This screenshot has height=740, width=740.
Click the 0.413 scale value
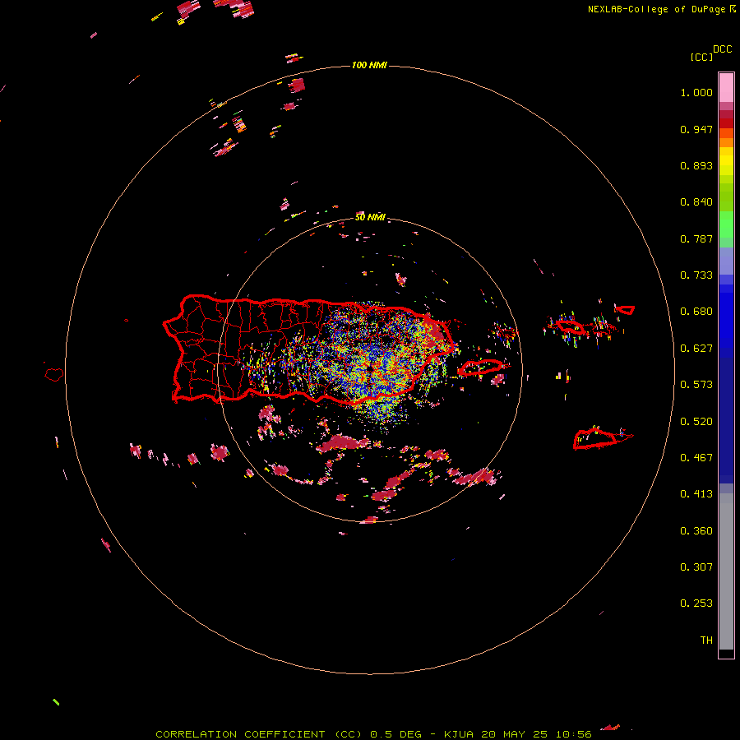coord(696,494)
